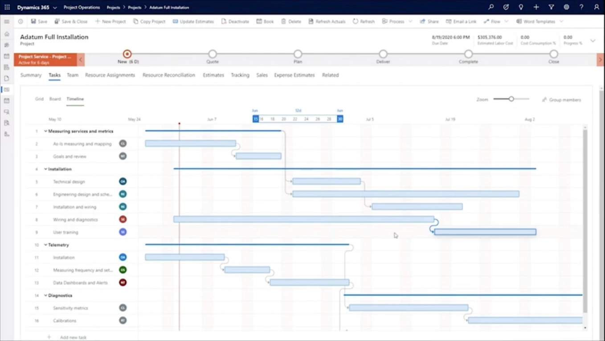Click the search magnifier icon in header
Screen dimensions: 605x341
pyautogui.click(x=491, y=7)
